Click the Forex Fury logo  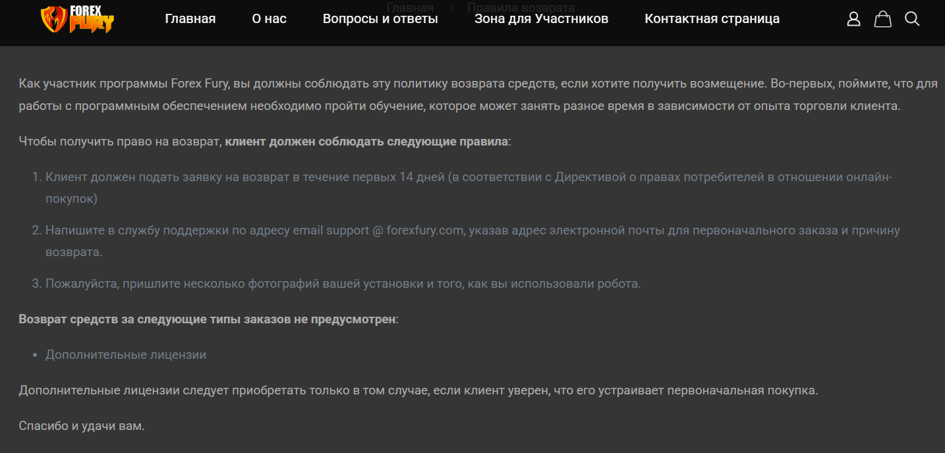[x=77, y=19]
